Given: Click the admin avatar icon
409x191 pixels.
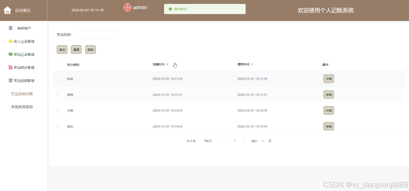Looking at the screenshot, I should coord(127,8).
